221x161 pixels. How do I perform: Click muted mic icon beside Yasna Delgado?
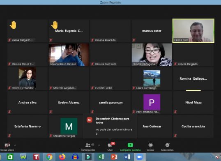click(9, 40)
